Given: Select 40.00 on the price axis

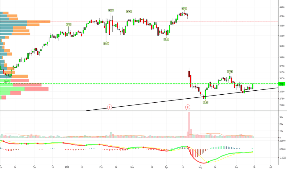Looking at the screenshot, I should coord(282,26).
